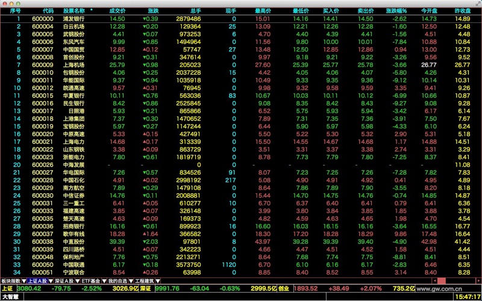This screenshot has height=301, width=482.
Task: Open the 我的自选 tab
Action: click(x=117, y=281)
